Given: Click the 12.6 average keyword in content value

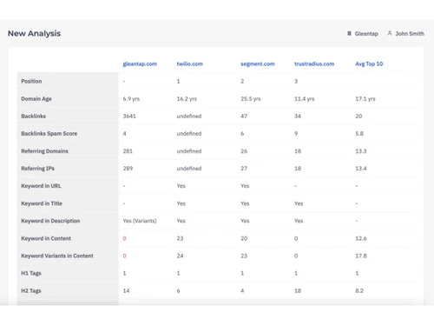Looking at the screenshot, I should pos(361,238).
